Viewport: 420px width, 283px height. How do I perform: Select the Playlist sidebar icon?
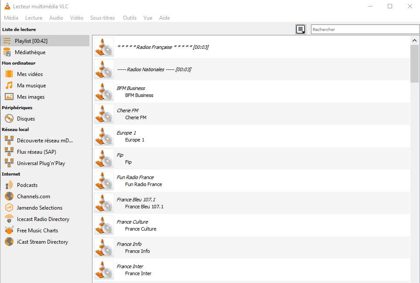(x=7, y=41)
